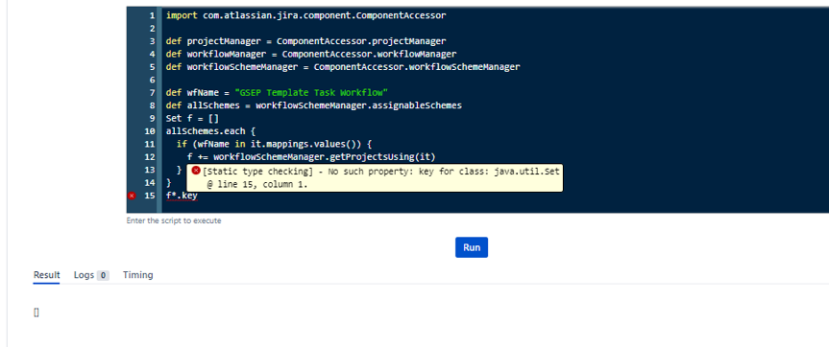Click the line 'def workflowSchemeManager' assignment
The width and height of the screenshot is (829, 347).
pyautogui.click(x=343, y=67)
